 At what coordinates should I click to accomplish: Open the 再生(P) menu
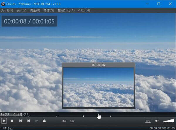[35, 11]
